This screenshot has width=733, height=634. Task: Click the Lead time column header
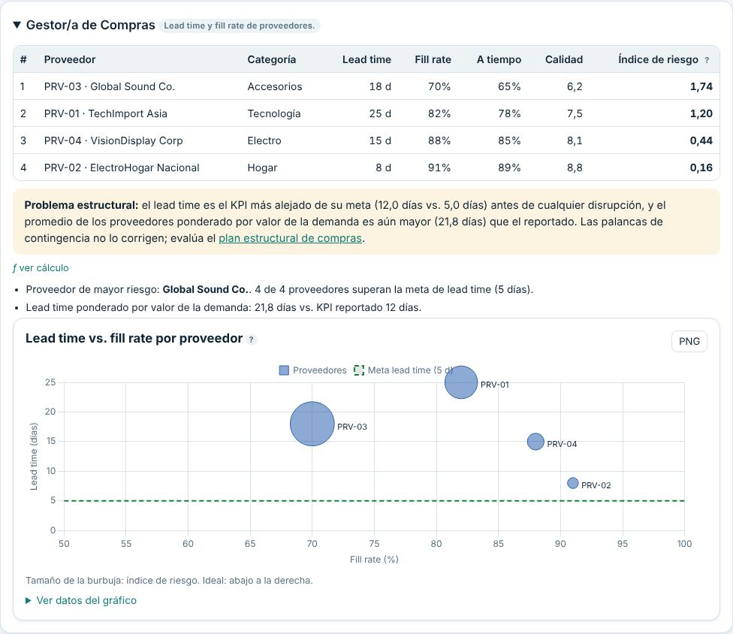tap(366, 59)
